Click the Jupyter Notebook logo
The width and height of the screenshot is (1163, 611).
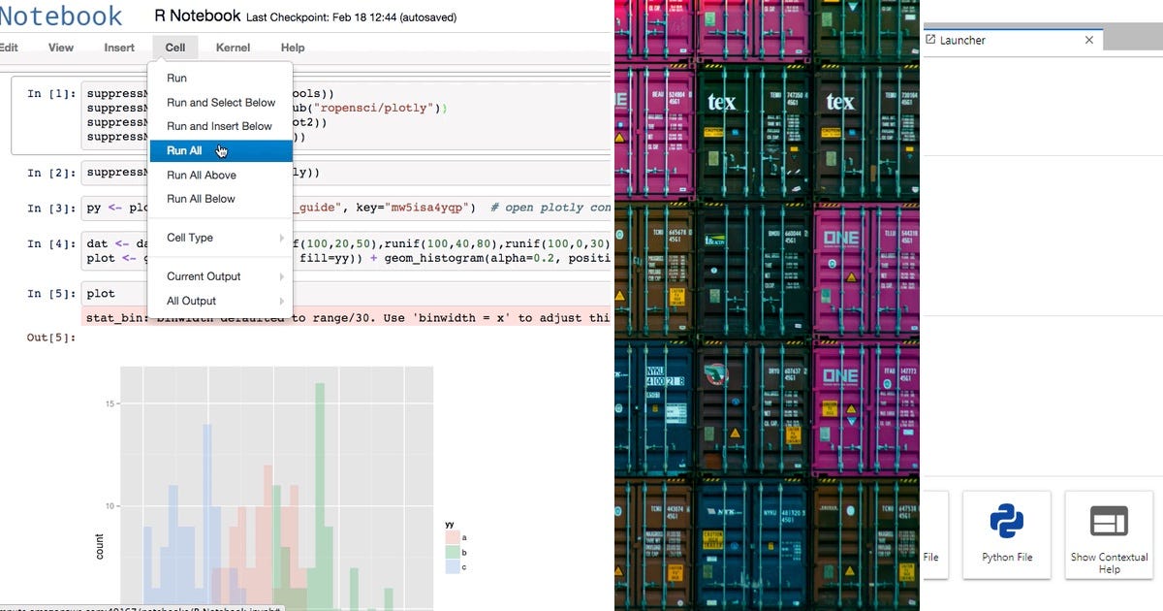pos(61,16)
